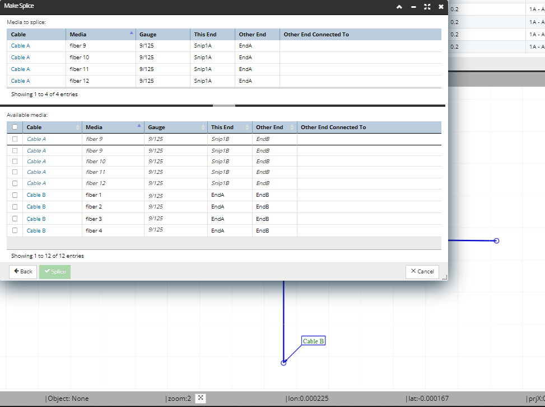This screenshot has height=407, width=545.
Task: Click the 'Available media:' label
Action: 27,115
